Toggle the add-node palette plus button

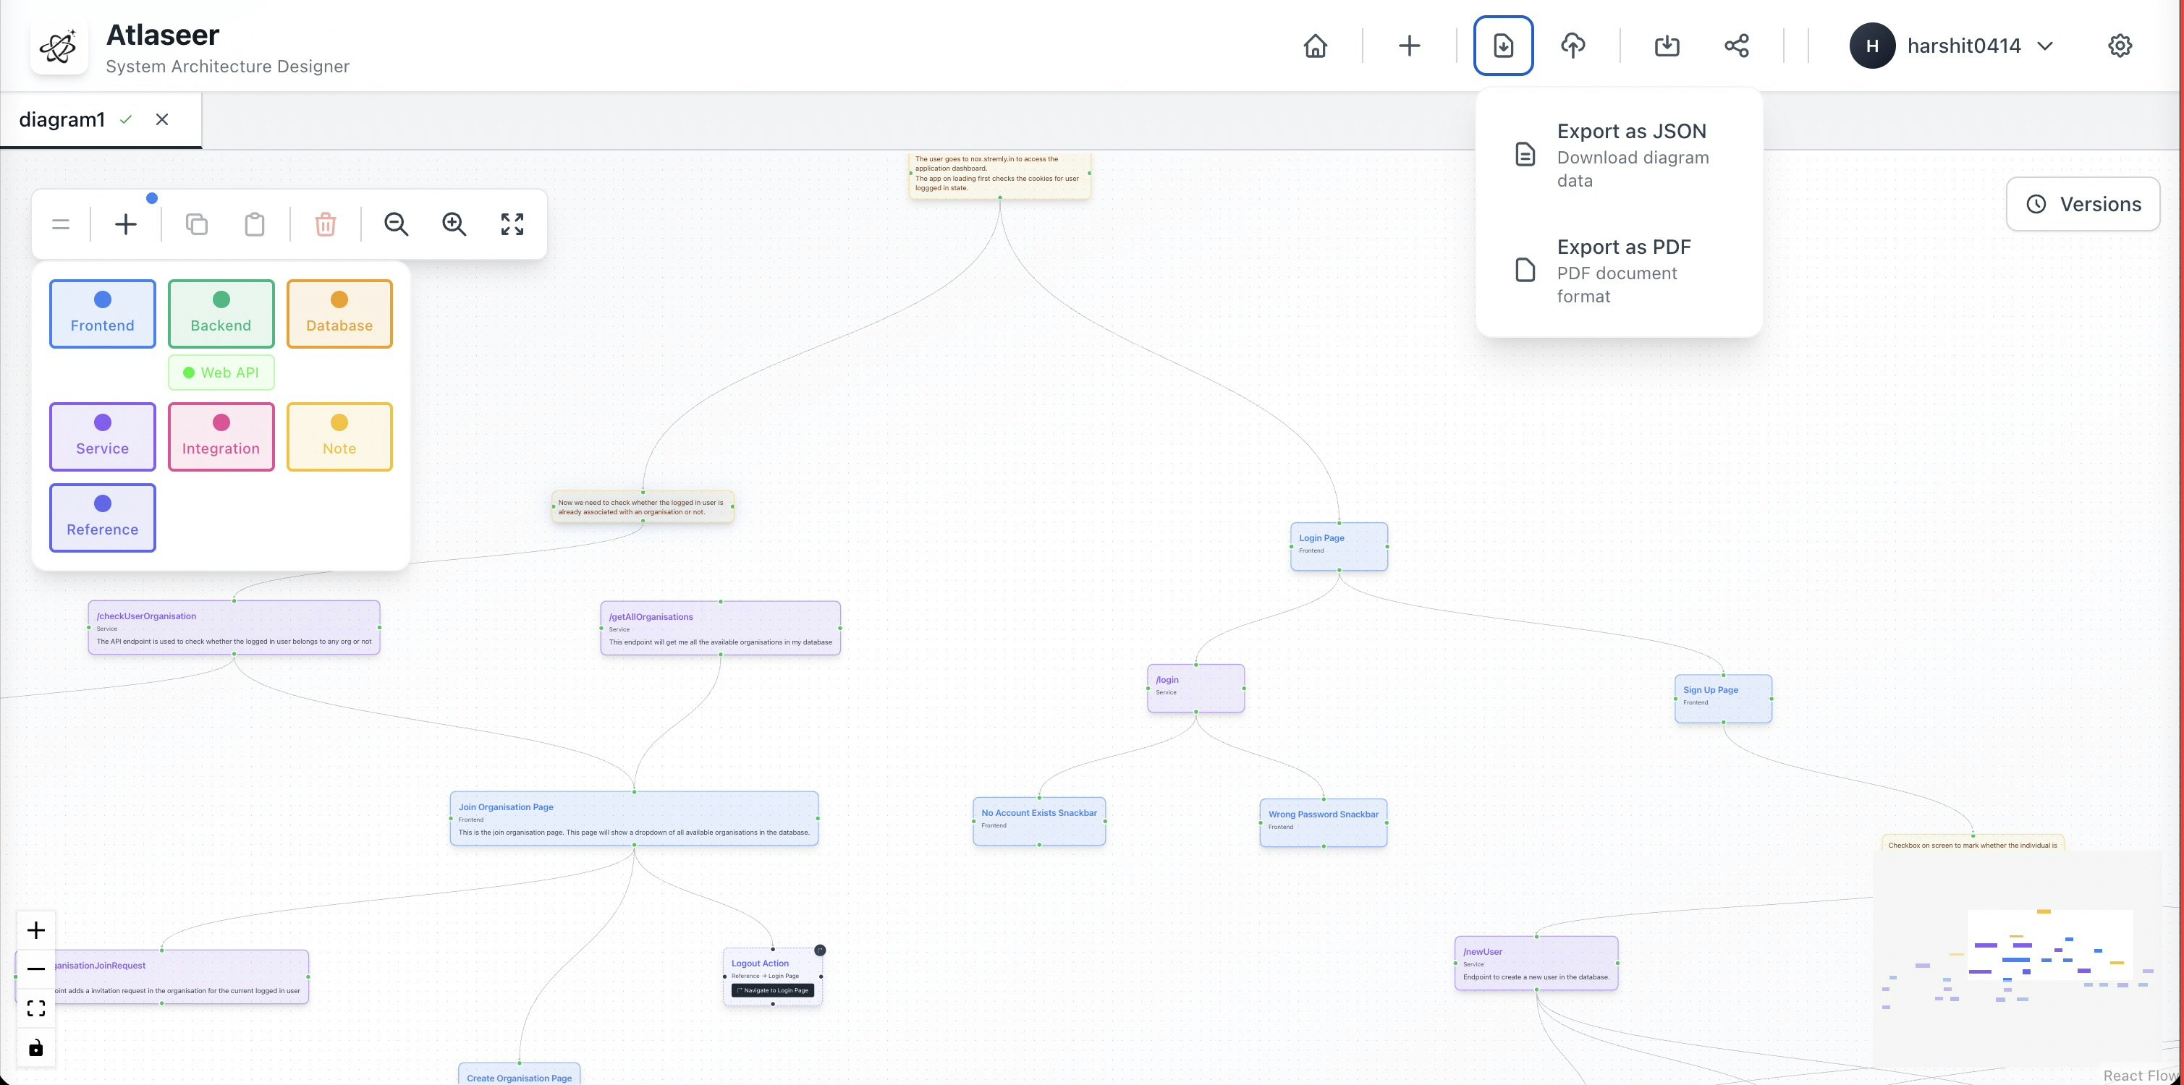(125, 225)
